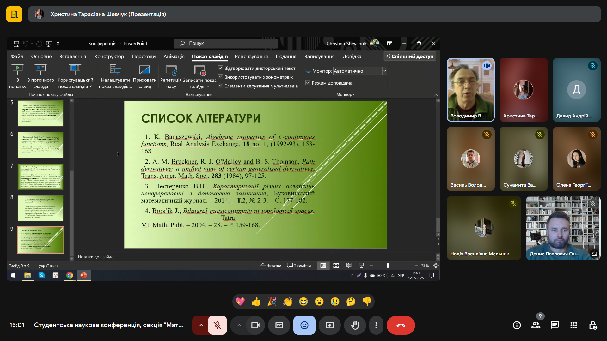The image size is (607, 341).
Task: Raise hand in the meeting
Action: point(355,325)
